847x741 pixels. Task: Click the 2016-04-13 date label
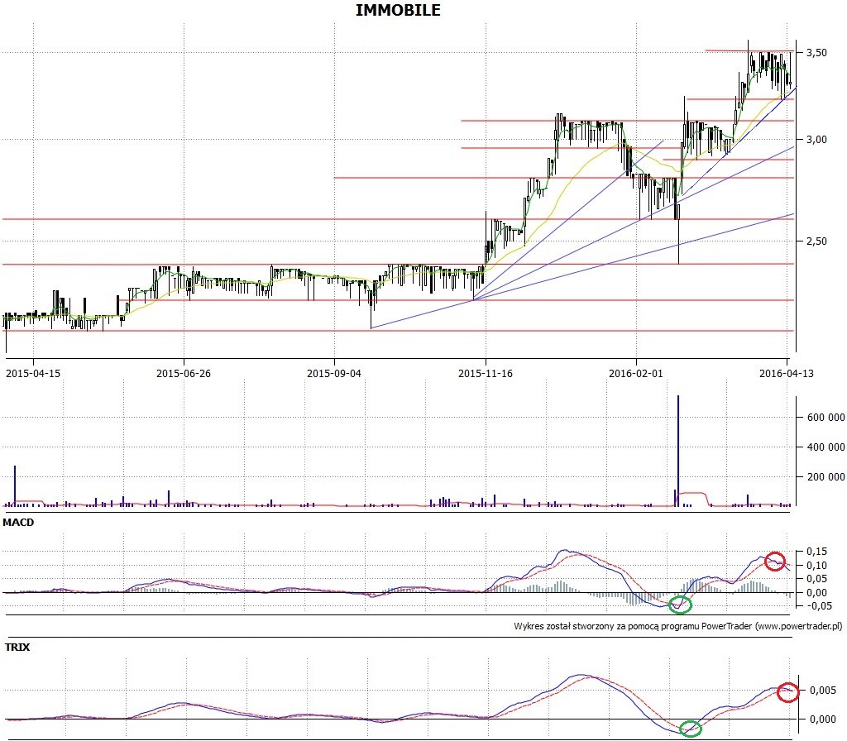(786, 373)
